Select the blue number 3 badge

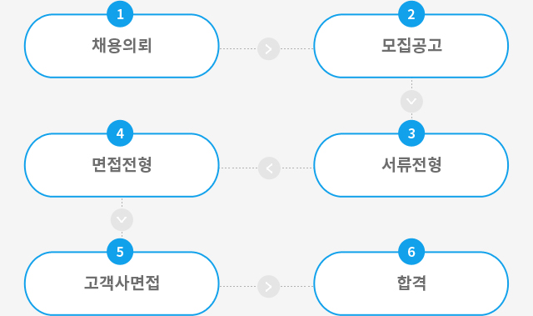[411, 133]
